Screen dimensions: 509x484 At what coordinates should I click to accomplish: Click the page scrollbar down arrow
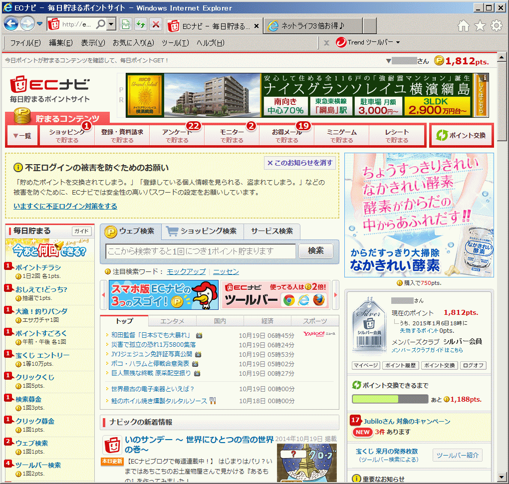pos(502,477)
